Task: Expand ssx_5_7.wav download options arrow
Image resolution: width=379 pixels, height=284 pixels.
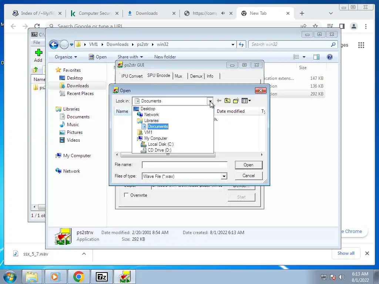Action: (84, 254)
